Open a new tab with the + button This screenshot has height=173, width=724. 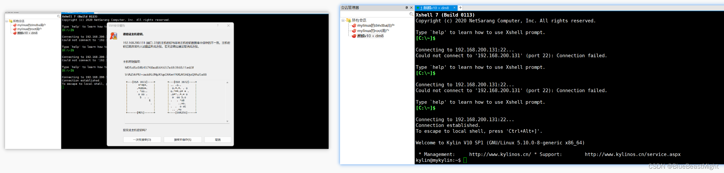point(461,8)
